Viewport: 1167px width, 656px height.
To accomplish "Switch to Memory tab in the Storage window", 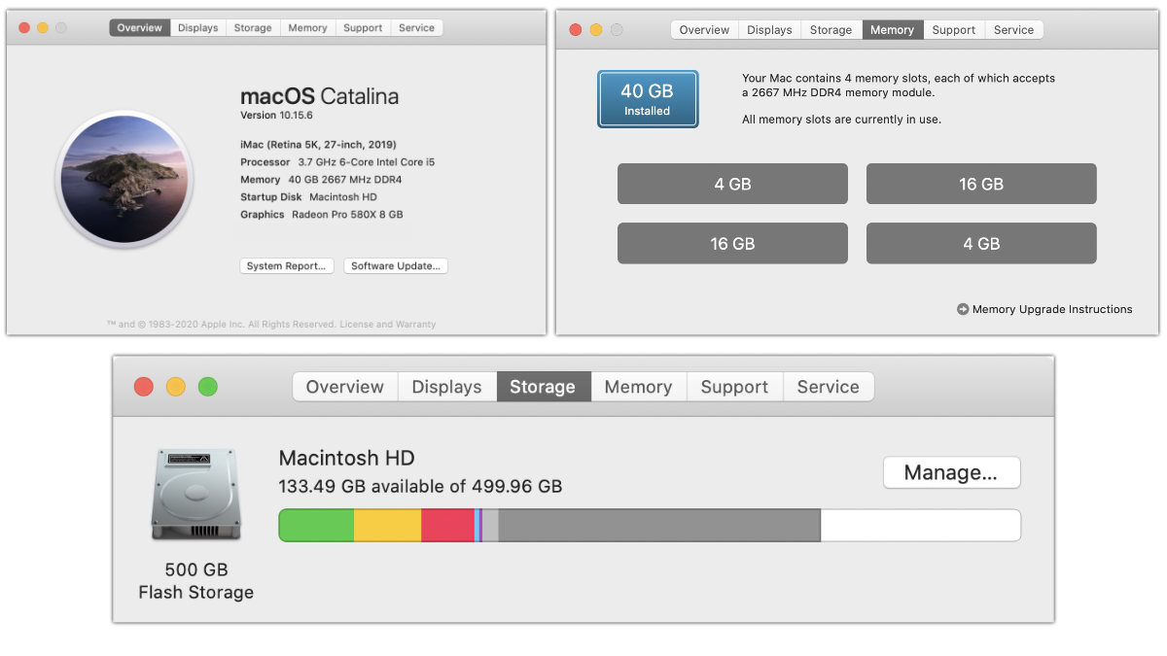I will [638, 387].
